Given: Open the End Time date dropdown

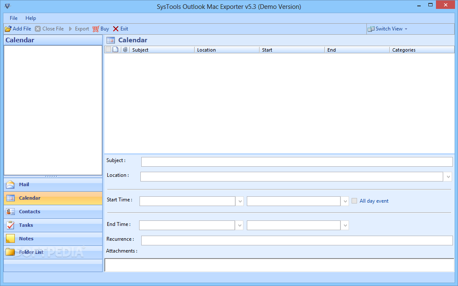Looking at the screenshot, I should coord(240,225).
